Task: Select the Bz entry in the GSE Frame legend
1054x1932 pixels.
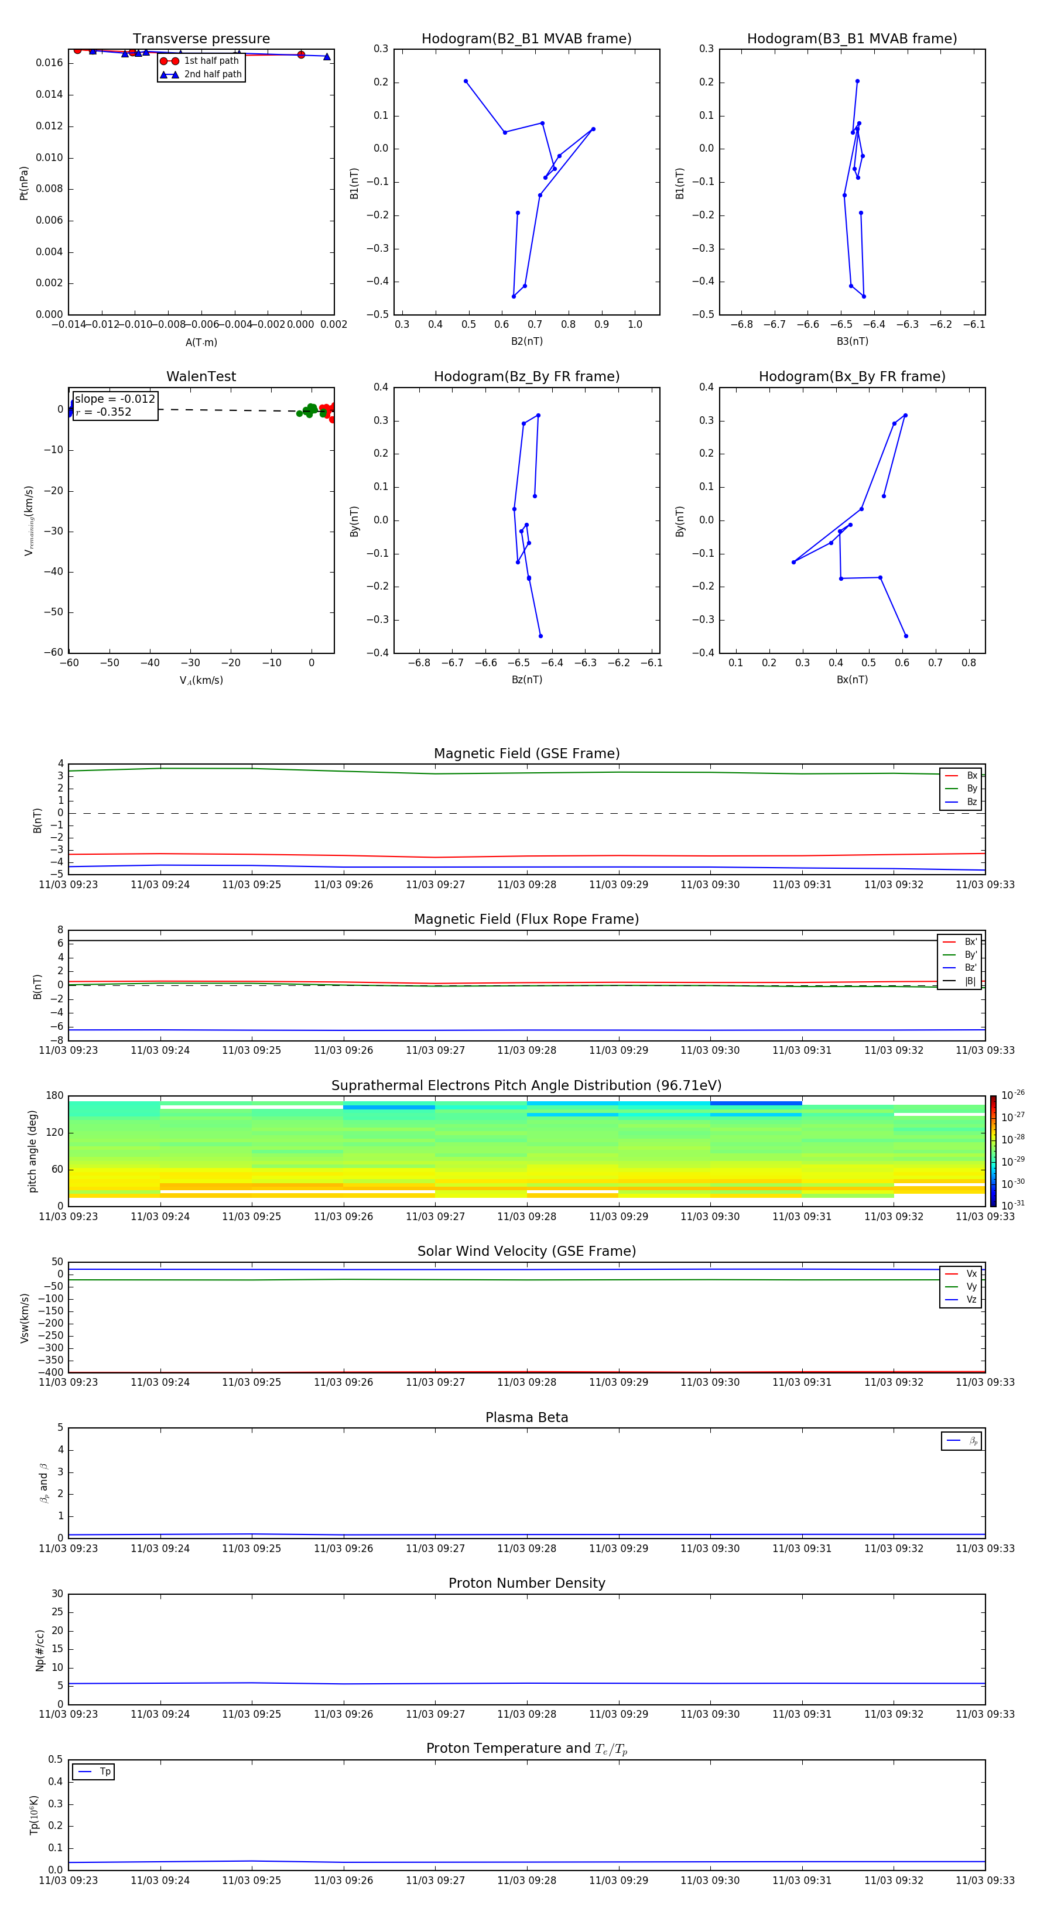Action: (961, 801)
